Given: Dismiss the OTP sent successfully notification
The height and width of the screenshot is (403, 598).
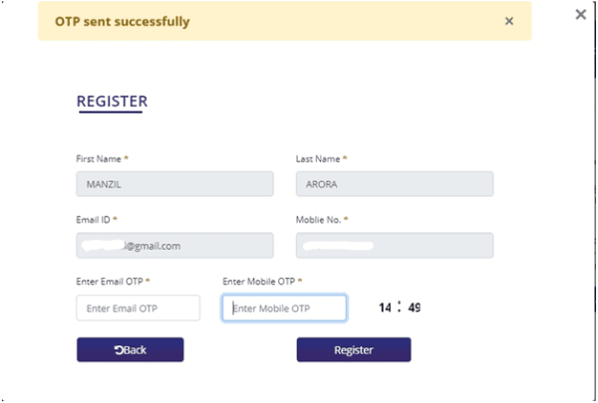Looking at the screenshot, I should pos(509,21).
